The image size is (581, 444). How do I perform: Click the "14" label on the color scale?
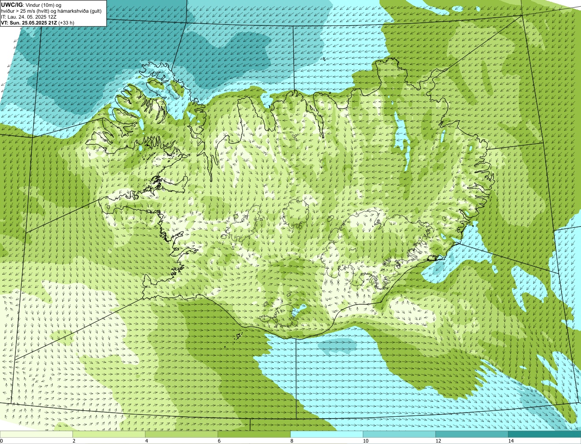[511, 441]
